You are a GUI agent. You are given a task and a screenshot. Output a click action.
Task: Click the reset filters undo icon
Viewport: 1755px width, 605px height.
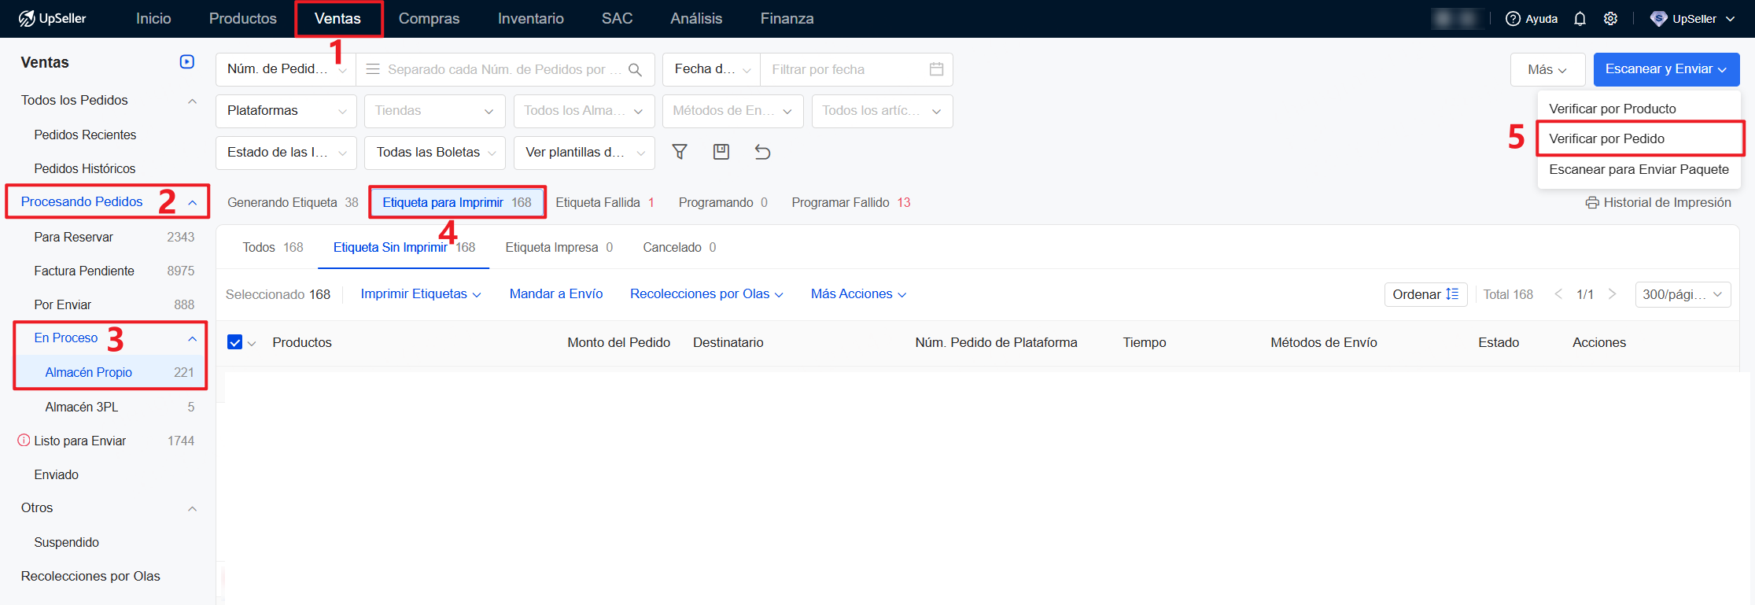point(762,152)
